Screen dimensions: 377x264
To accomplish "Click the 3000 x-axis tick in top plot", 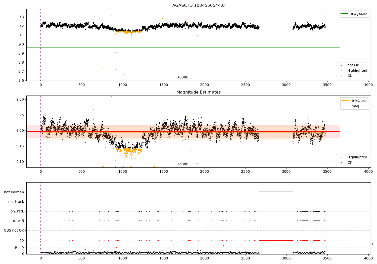I will [x=287, y=85].
